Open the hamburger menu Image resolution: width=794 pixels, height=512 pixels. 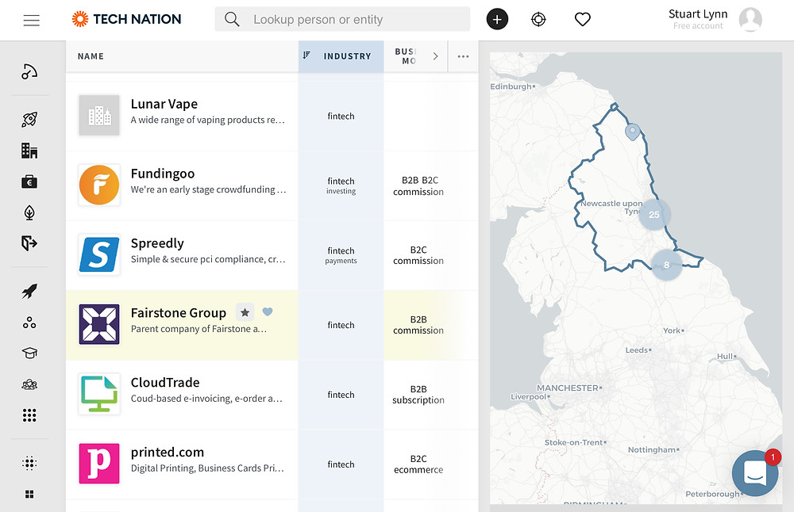(32, 21)
